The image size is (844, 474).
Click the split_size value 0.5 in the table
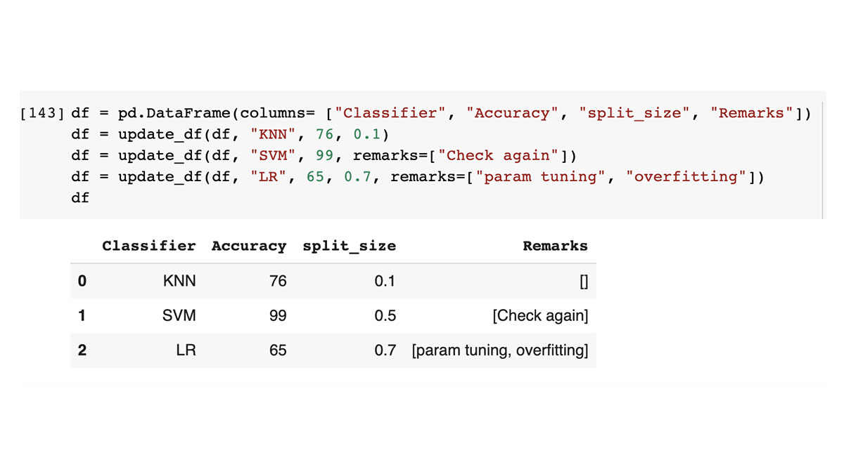click(385, 316)
